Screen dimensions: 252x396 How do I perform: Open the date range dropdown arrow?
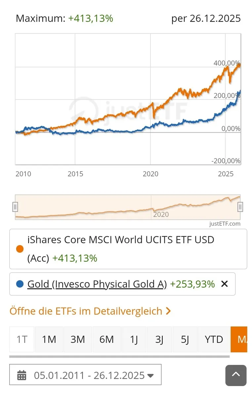pos(150,375)
